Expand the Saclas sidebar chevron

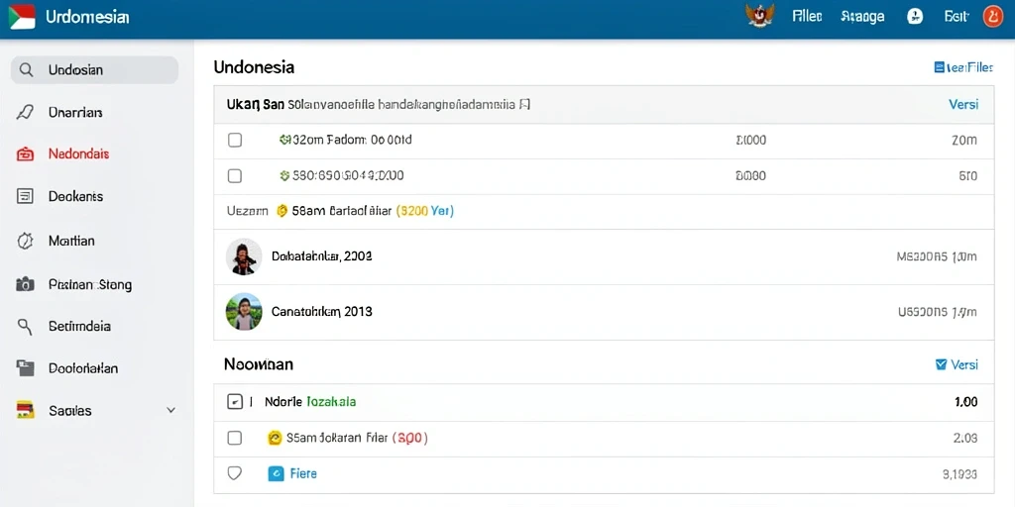[x=170, y=411]
